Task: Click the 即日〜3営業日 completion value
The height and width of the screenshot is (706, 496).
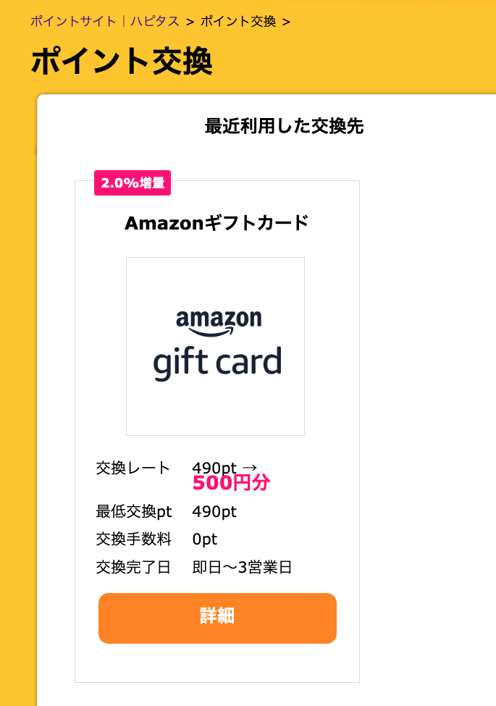Action: pyautogui.click(x=242, y=567)
